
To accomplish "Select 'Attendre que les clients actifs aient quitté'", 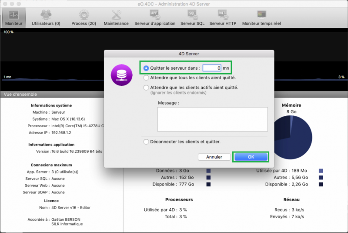I will (x=146, y=88).
